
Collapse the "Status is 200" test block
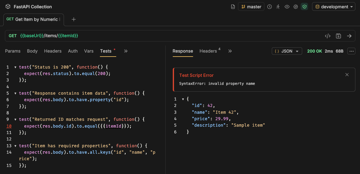(15, 67)
